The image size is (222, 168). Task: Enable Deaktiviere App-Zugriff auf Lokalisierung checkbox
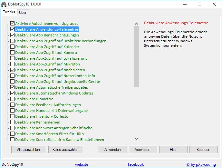[x=13, y=58]
